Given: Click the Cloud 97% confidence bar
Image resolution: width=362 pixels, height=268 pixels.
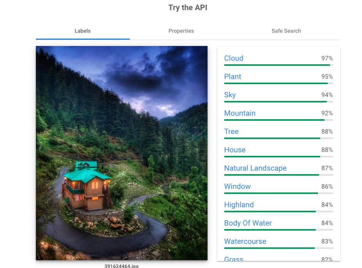Looking at the screenshot, I should (279, 65).
